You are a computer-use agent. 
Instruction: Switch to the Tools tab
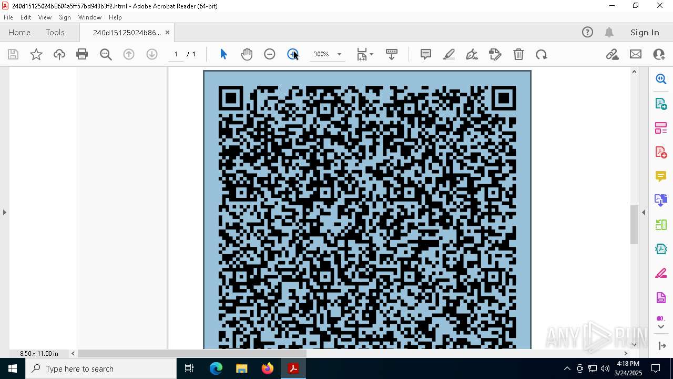click(55, 32)
